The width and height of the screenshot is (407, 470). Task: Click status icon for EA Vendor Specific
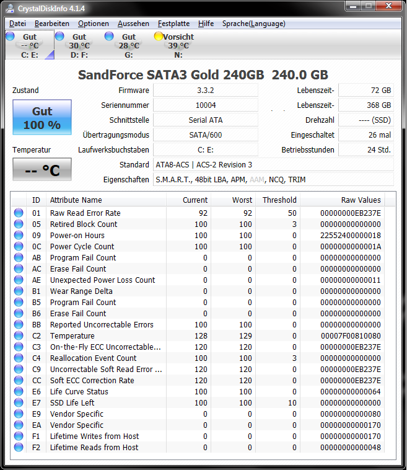[x=19, y=425]
